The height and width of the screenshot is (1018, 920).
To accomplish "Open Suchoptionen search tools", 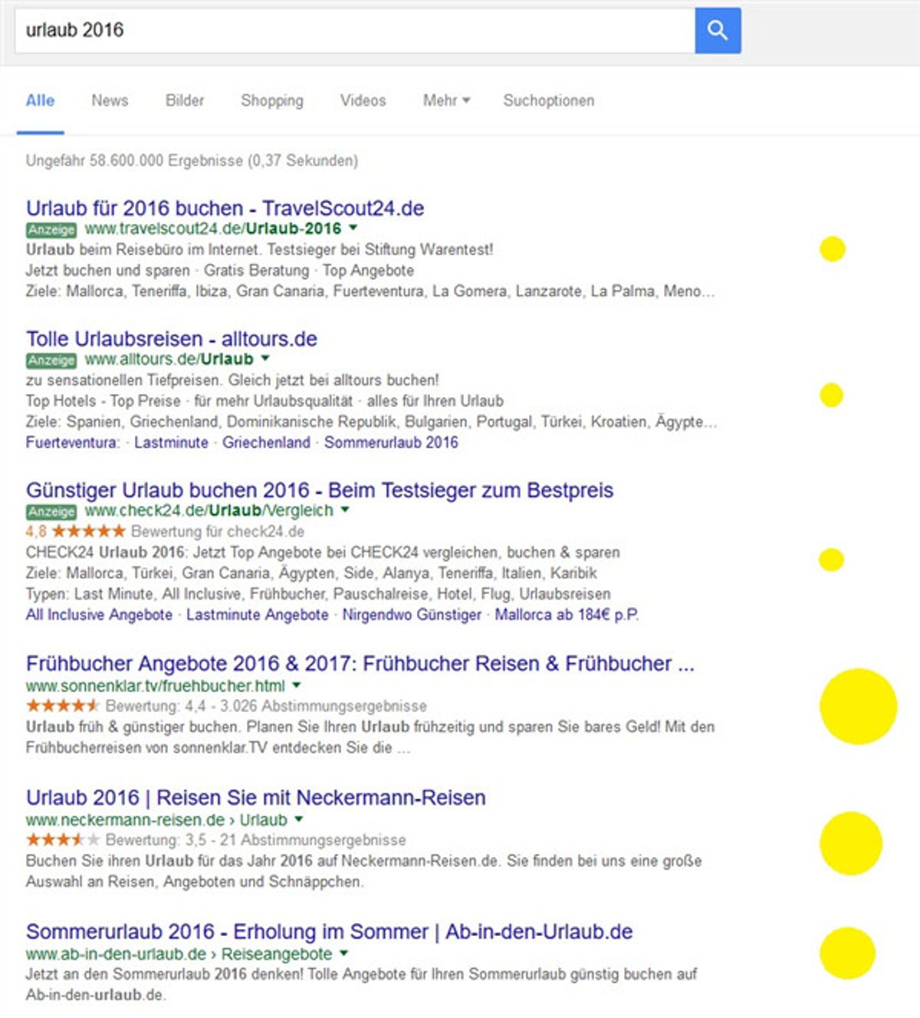I will point(549,100).
